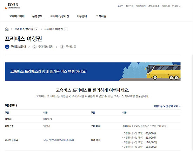
Task: Open the 로그인 link
Action: (120, 6)
